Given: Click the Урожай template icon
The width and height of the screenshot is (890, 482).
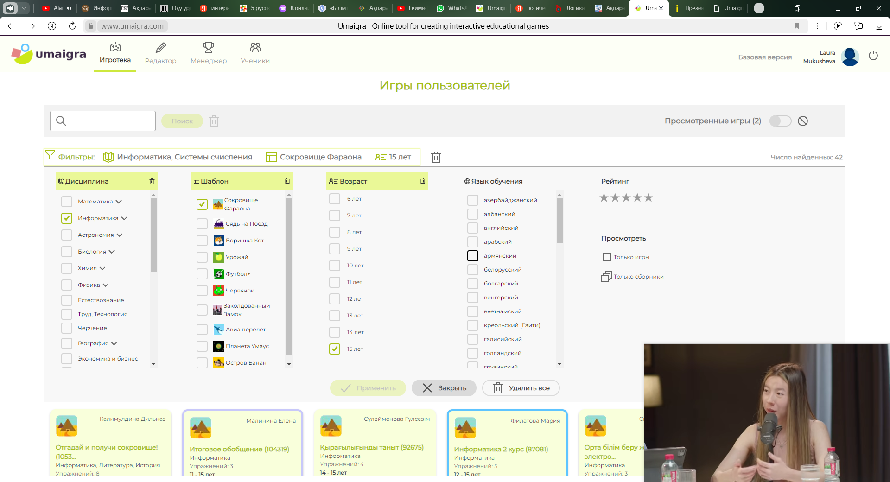Looking at the screenshot, I should click(x=219, y=257).
